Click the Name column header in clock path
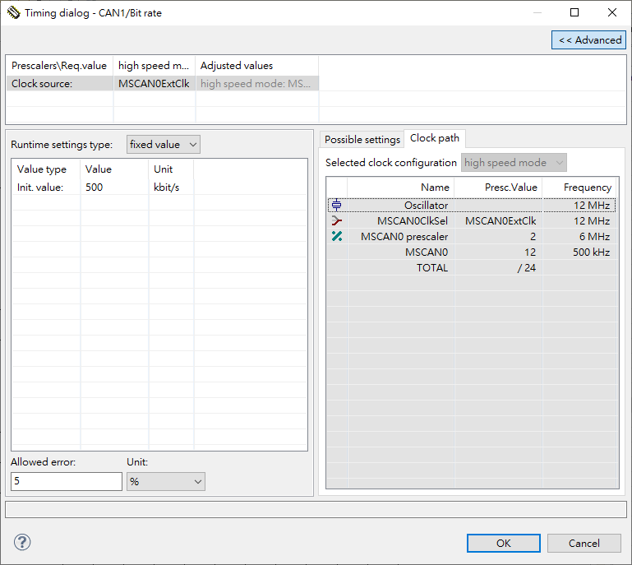This screenshot has width=632, height=565. [400, 188]
